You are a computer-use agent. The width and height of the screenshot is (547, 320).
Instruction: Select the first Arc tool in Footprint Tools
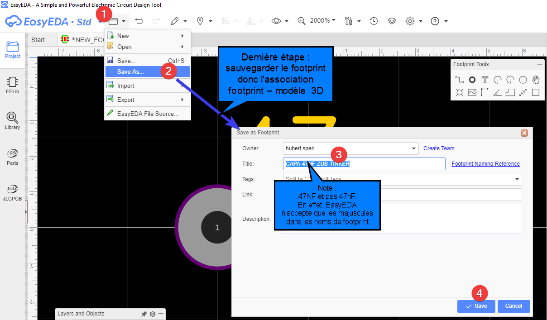click(498, 80)
